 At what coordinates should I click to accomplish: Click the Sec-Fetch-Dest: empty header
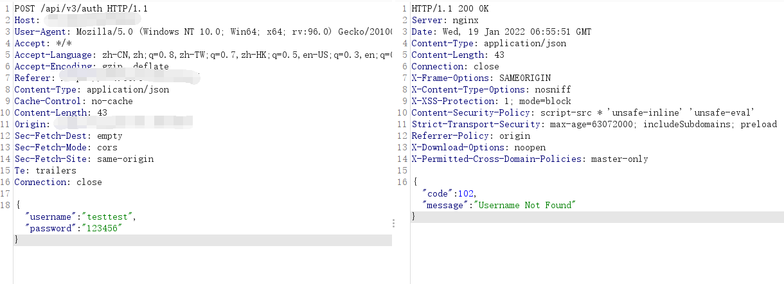click(x=68, y=136)
